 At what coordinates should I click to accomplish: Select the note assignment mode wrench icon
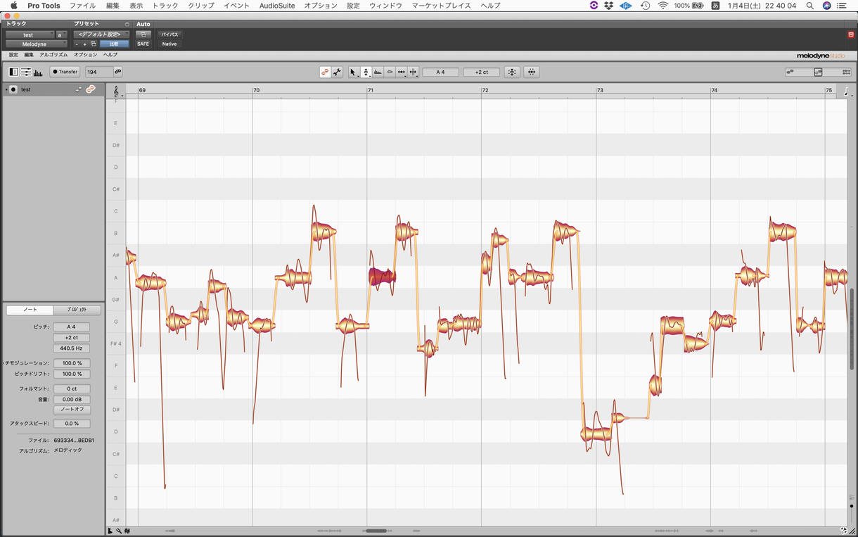coord(338,72)
